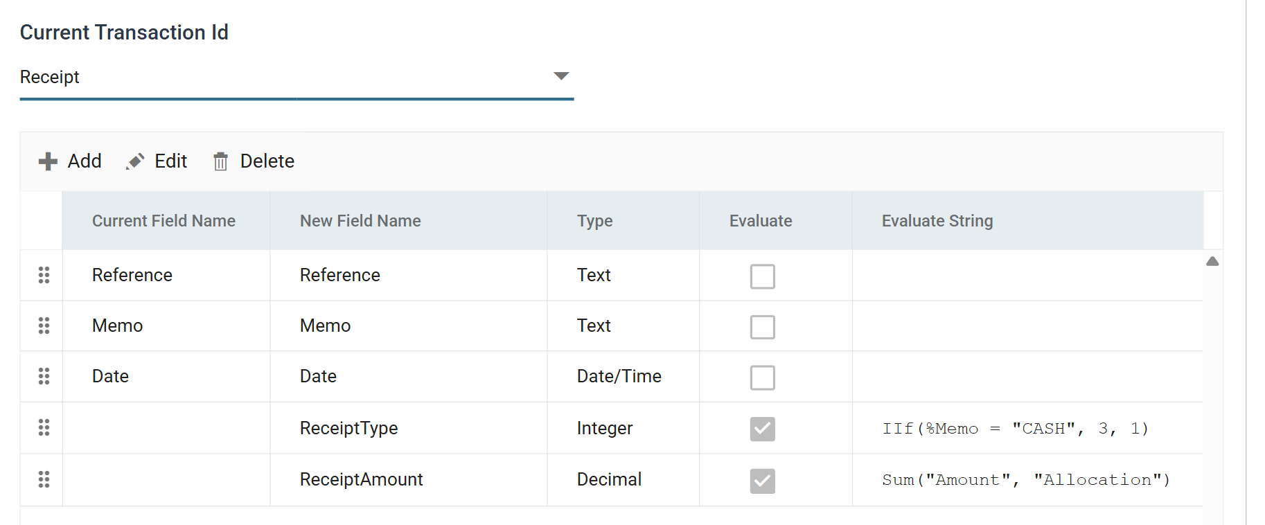Click the Delete trash can icon

(x=220, y=161)
